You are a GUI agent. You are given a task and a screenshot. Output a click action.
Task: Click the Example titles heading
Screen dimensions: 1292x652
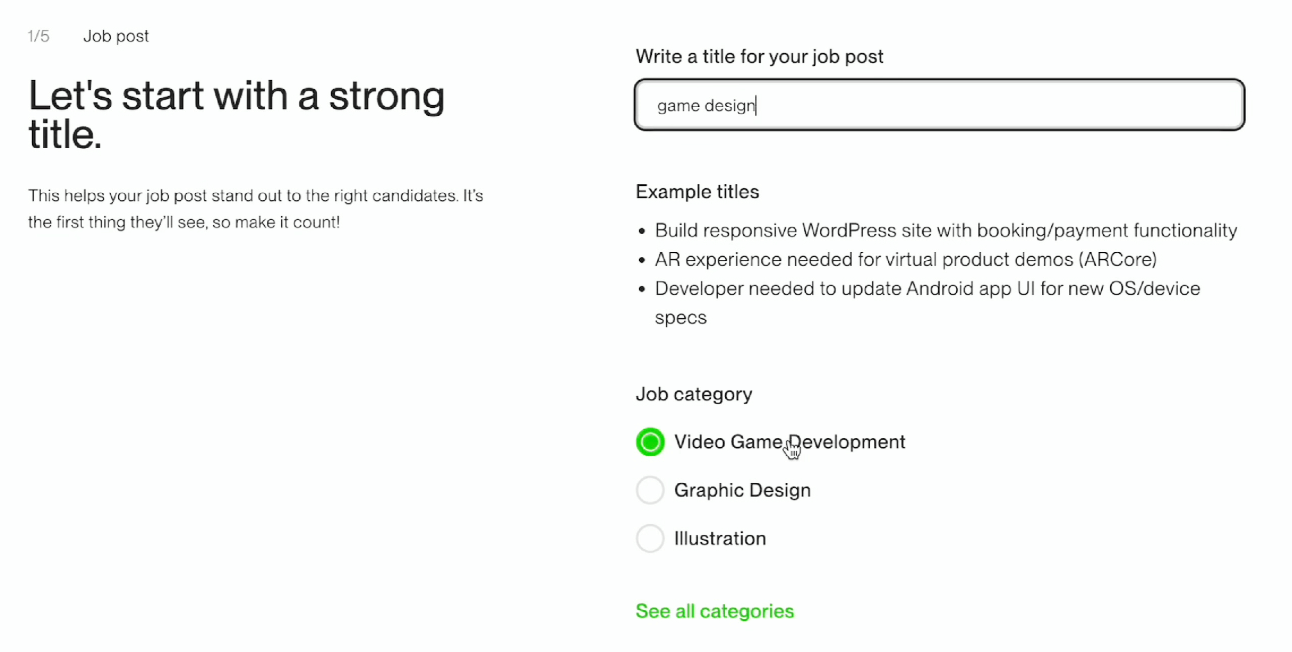point(697,192)
